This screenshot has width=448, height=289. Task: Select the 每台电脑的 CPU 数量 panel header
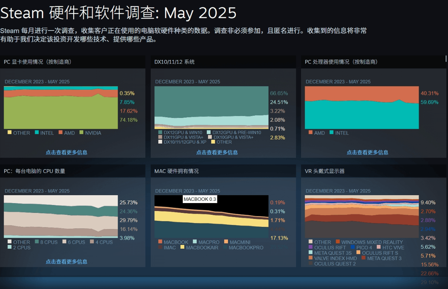[x=73, y=171]
